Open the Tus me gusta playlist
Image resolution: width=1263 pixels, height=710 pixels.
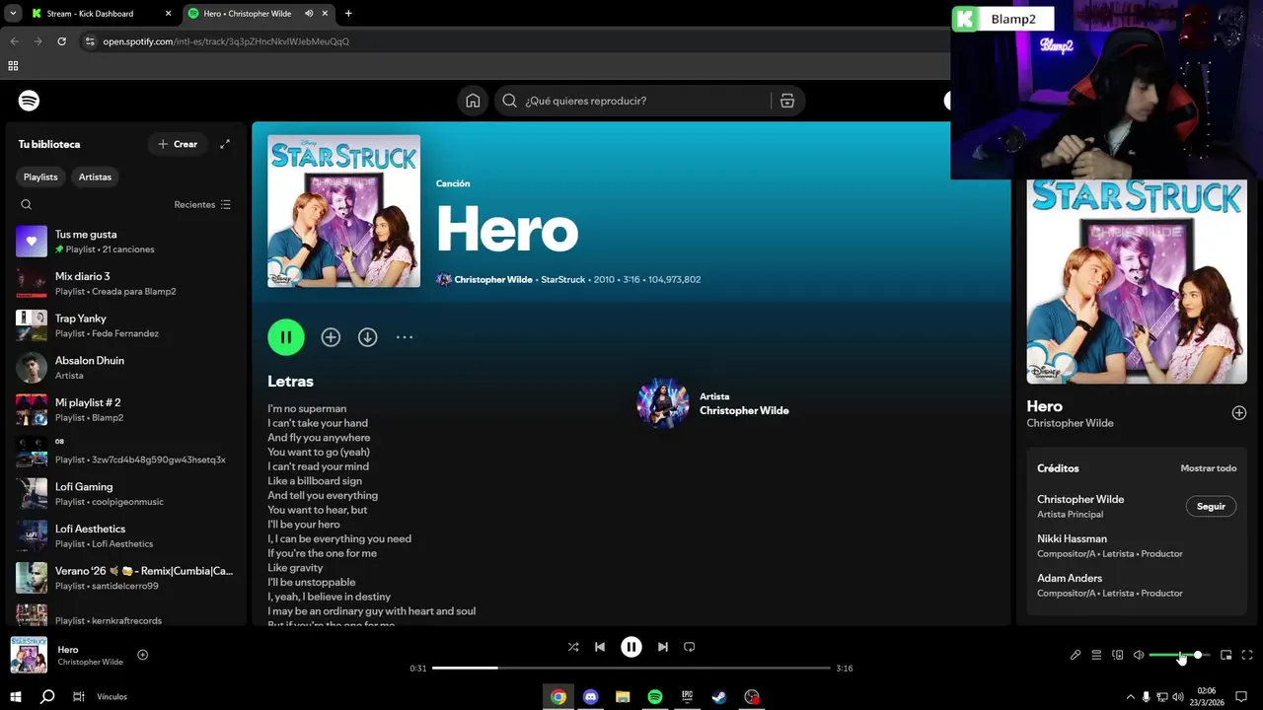point(124,242)
